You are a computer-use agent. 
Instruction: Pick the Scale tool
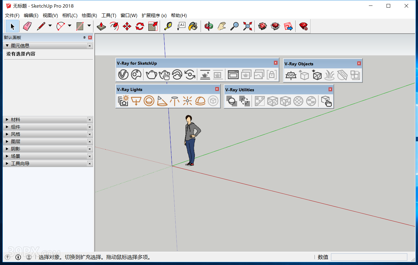click(x=153, y=26)
